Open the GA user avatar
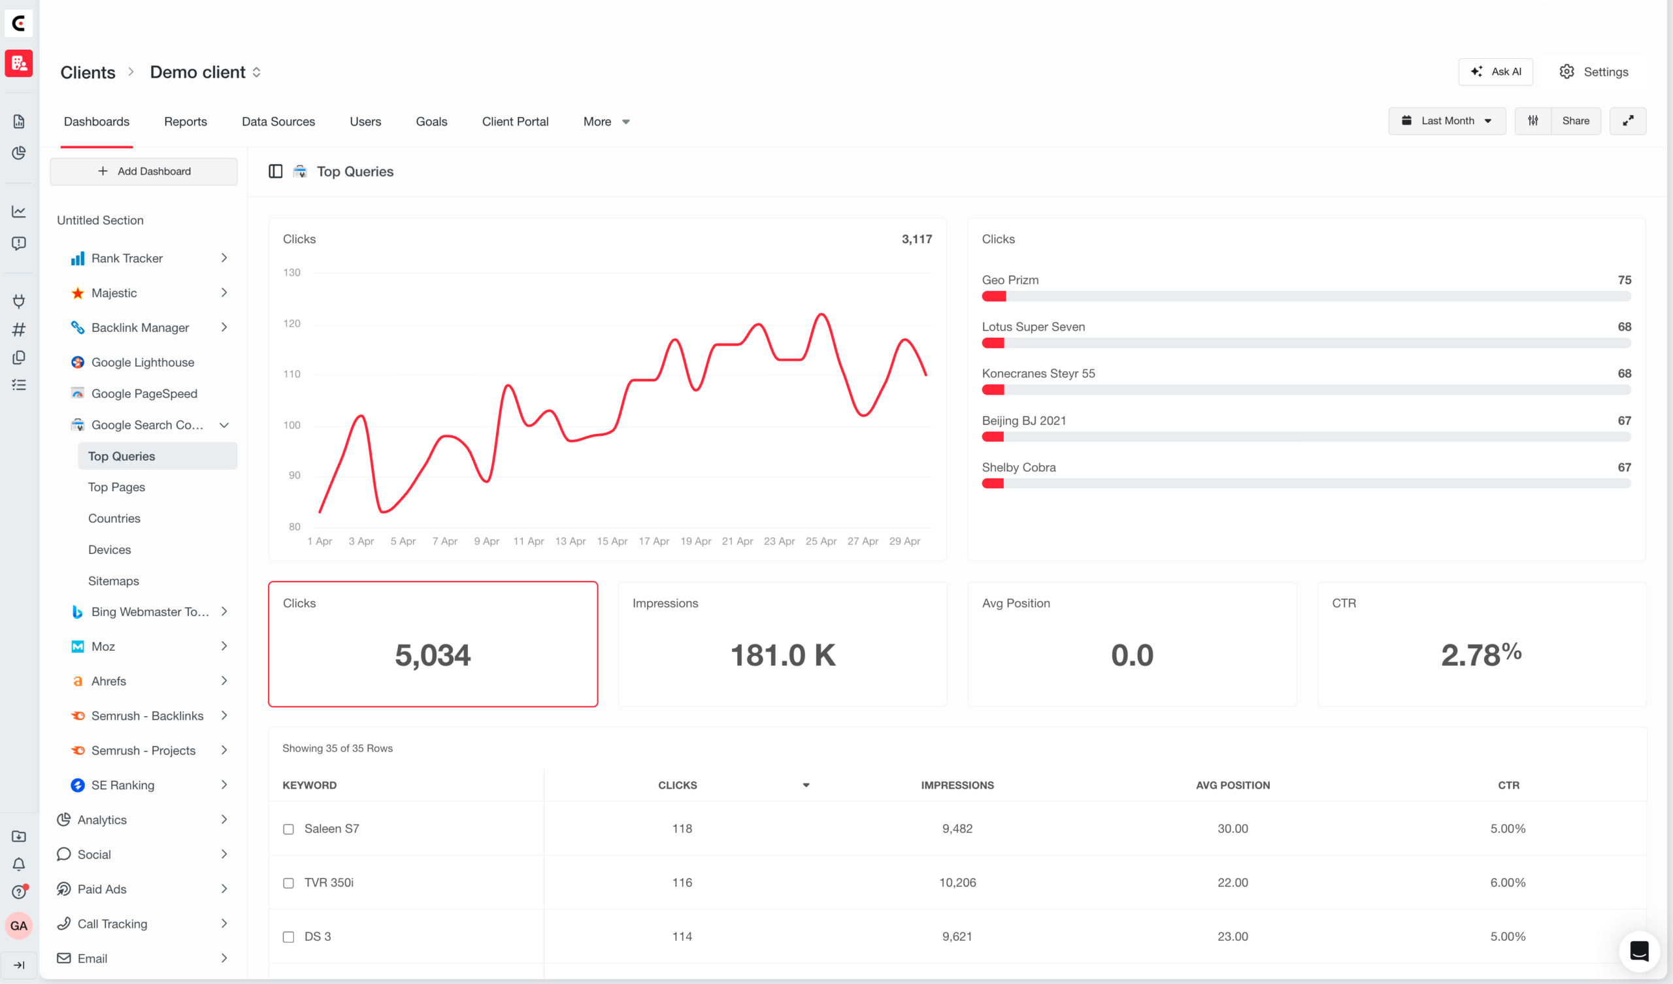Screen dimensions: 1673x984 18,926
